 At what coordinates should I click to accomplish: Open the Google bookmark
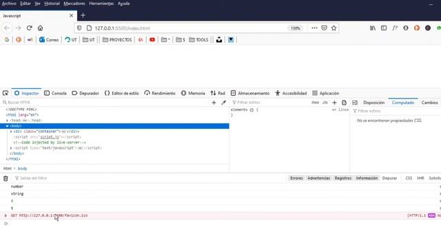click(7, 40)
